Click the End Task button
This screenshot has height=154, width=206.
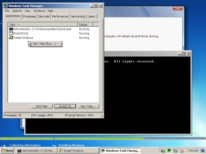click(42, 106)
